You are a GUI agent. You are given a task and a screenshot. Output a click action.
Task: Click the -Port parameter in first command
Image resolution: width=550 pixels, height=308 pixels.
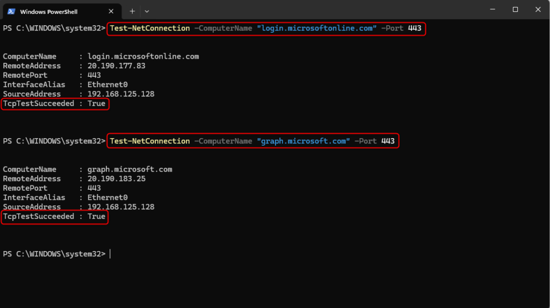tap(392, 28)
